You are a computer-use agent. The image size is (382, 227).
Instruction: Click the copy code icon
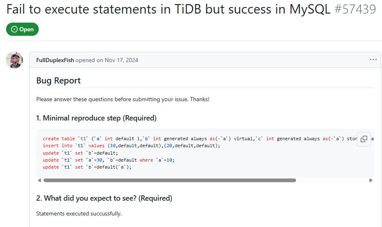(364, 139)
